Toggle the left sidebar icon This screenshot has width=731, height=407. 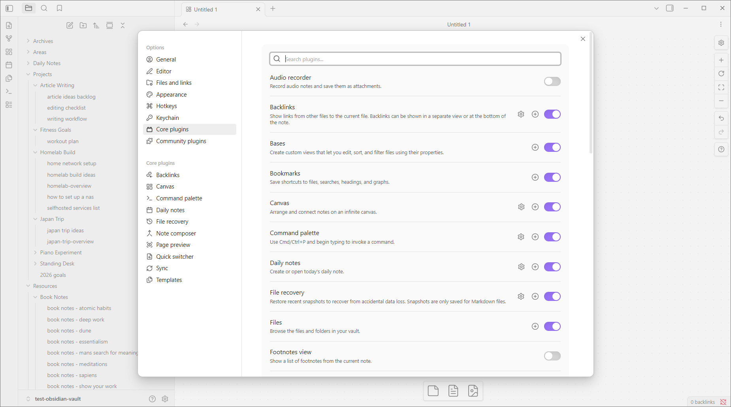[9, 8]
